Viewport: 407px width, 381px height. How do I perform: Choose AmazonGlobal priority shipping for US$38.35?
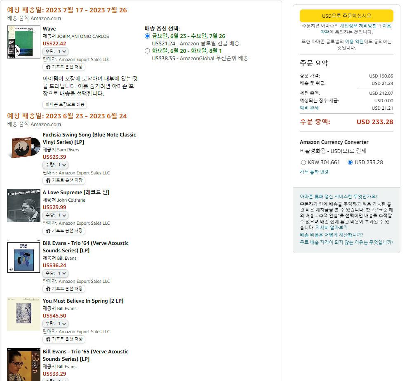[148, 51]
